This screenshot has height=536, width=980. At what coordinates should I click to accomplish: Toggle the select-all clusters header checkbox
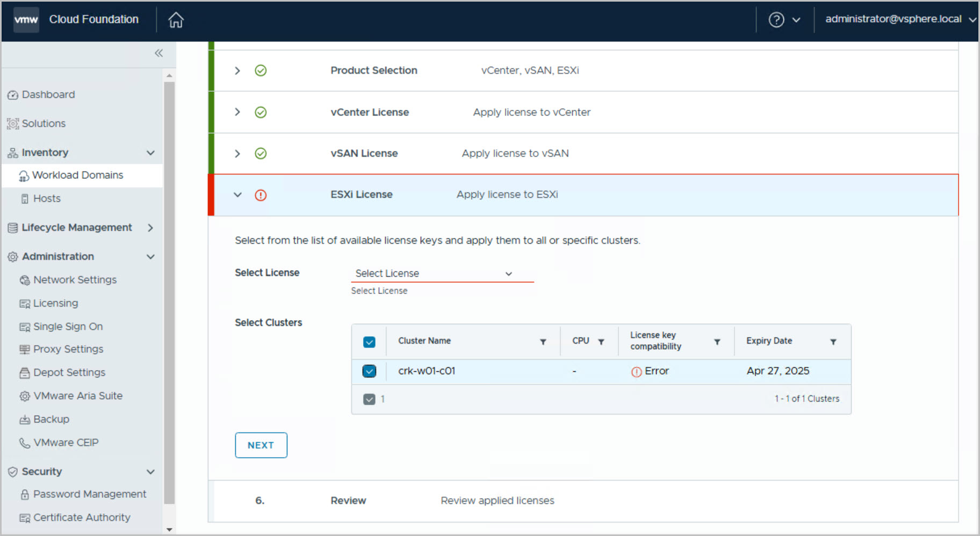pyautogui.click(x=369, y=342)
